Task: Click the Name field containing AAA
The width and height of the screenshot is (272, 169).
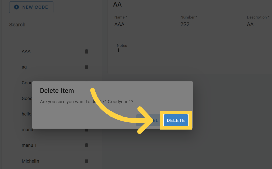Action: pyautogui.click(x=142, y=24)
